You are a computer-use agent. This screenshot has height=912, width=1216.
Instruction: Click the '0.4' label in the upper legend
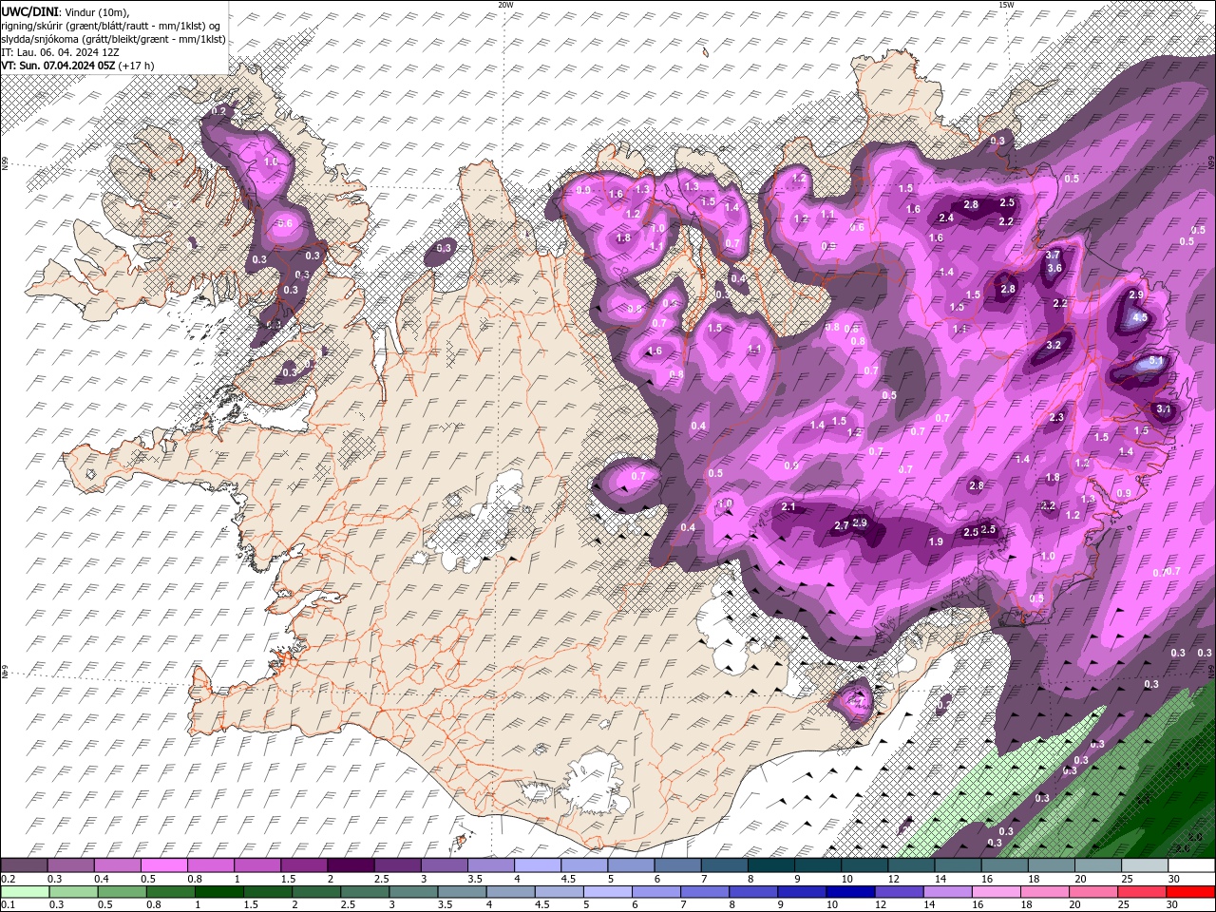point(102,879)
